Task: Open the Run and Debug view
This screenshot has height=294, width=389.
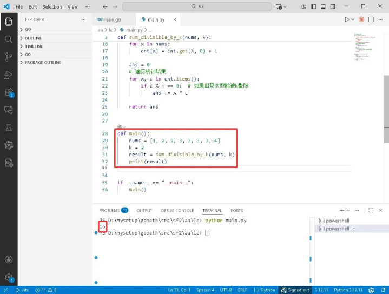Action: point(8,75)
